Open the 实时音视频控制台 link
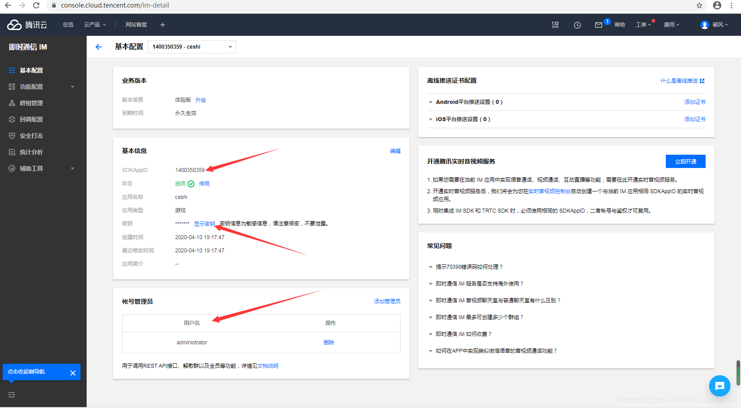The height and width of the screenshot is (408, 741). click(x=550, y=191)
